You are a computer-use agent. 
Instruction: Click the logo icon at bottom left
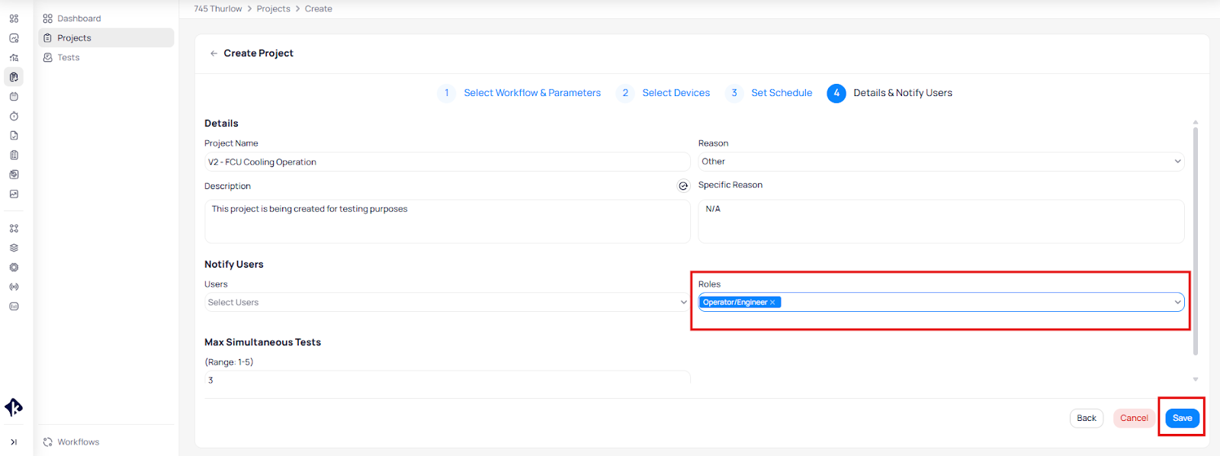click(14, 407)
